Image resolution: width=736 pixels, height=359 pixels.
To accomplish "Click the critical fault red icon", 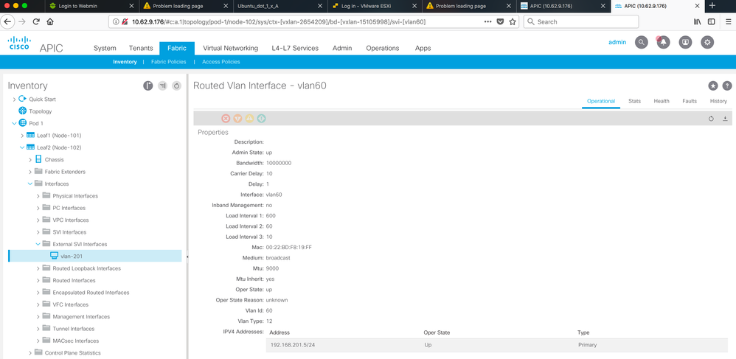I will 226,119.
